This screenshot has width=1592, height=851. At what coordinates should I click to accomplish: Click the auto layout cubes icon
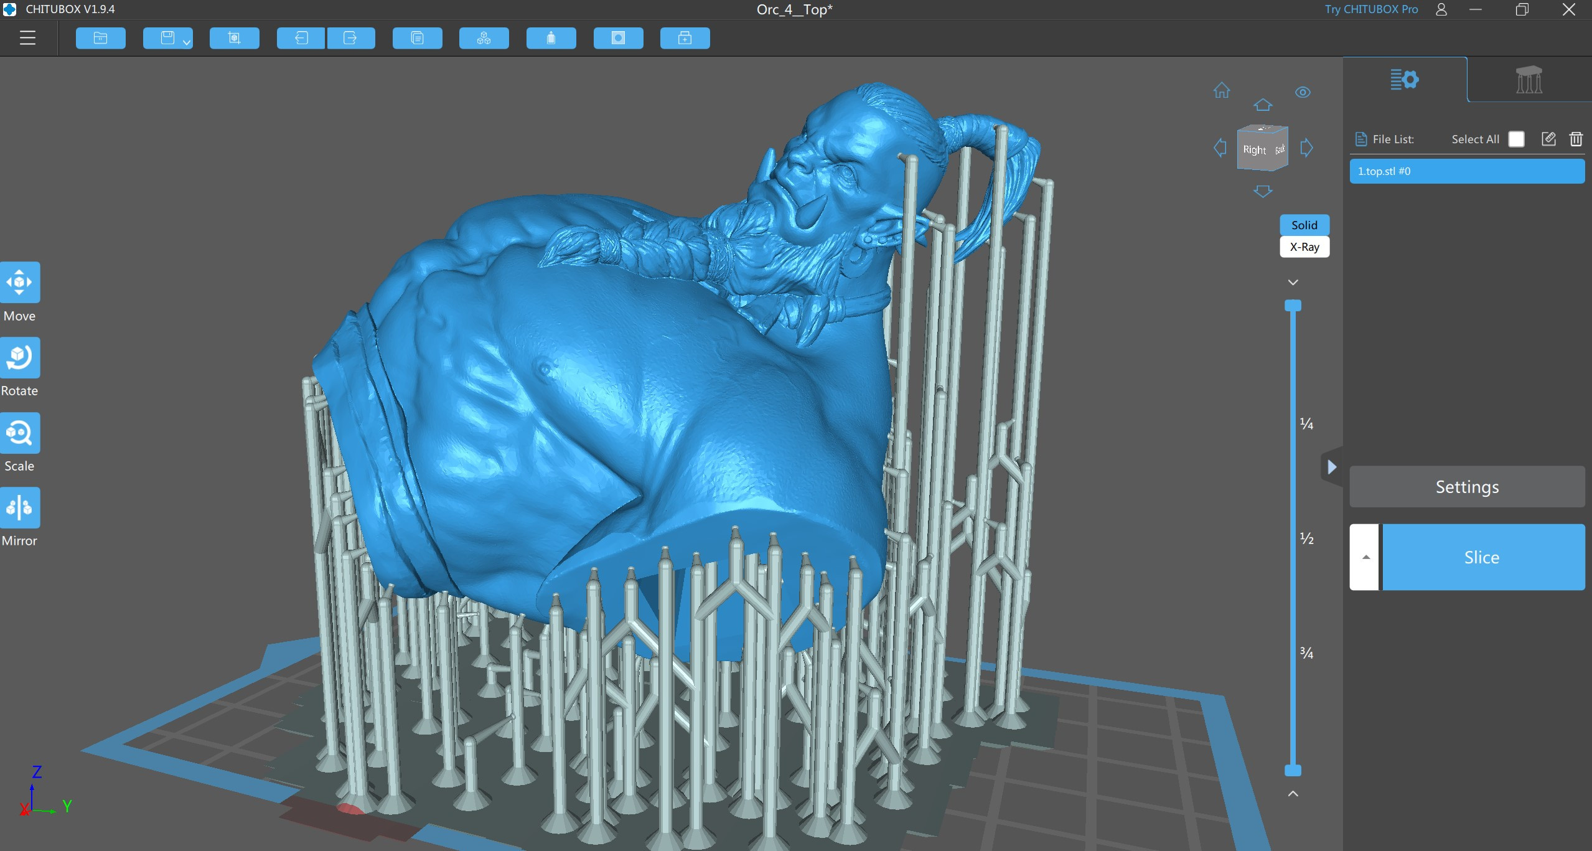[x=484, y=38]
